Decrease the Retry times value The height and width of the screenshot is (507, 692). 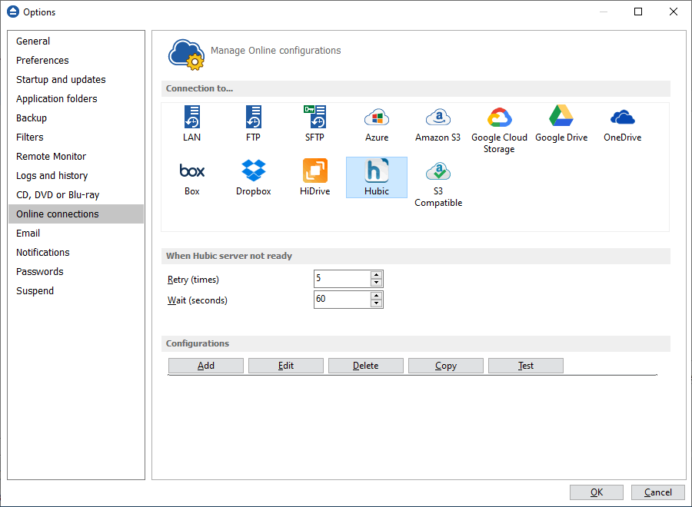(x=376, y=283)
